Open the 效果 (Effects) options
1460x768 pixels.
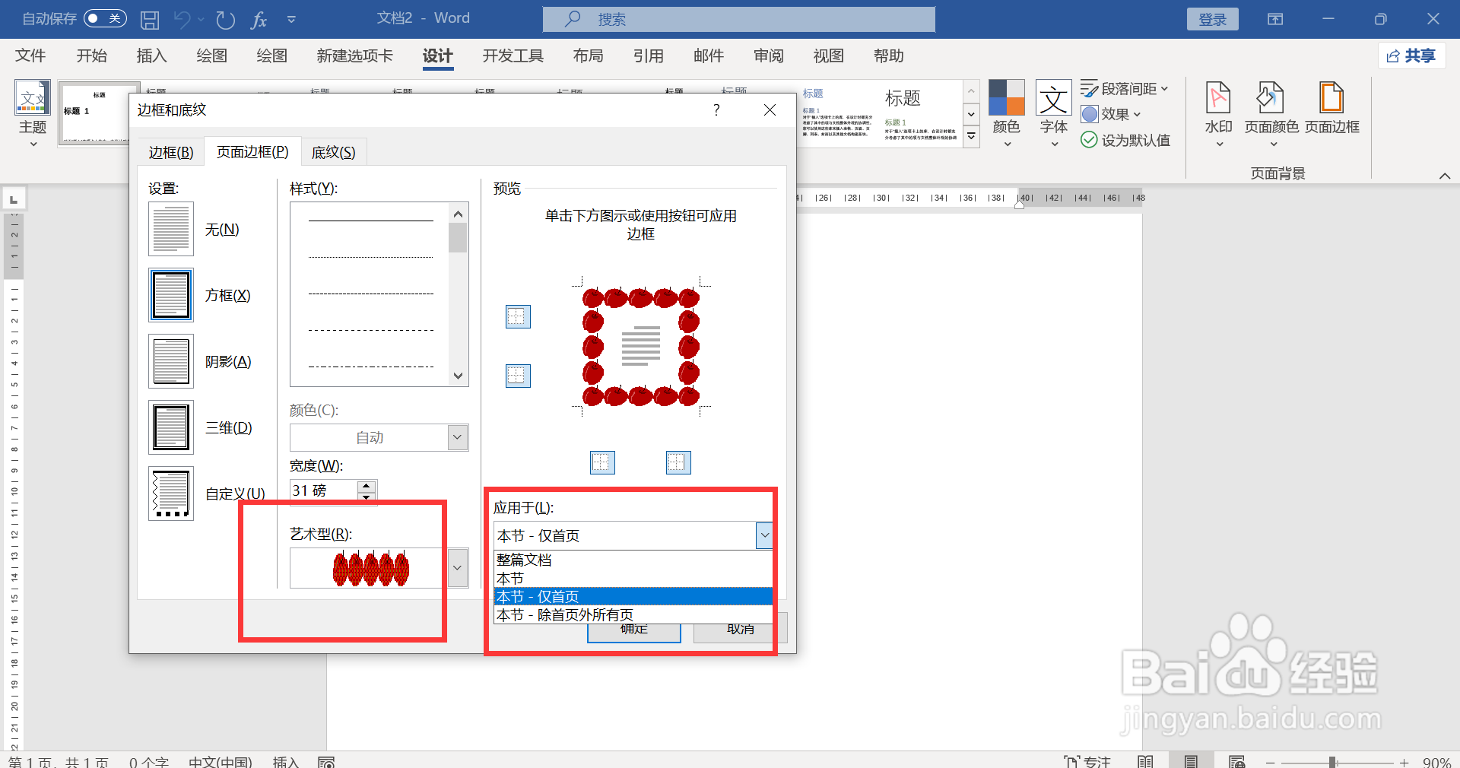tap(1111, 114)
